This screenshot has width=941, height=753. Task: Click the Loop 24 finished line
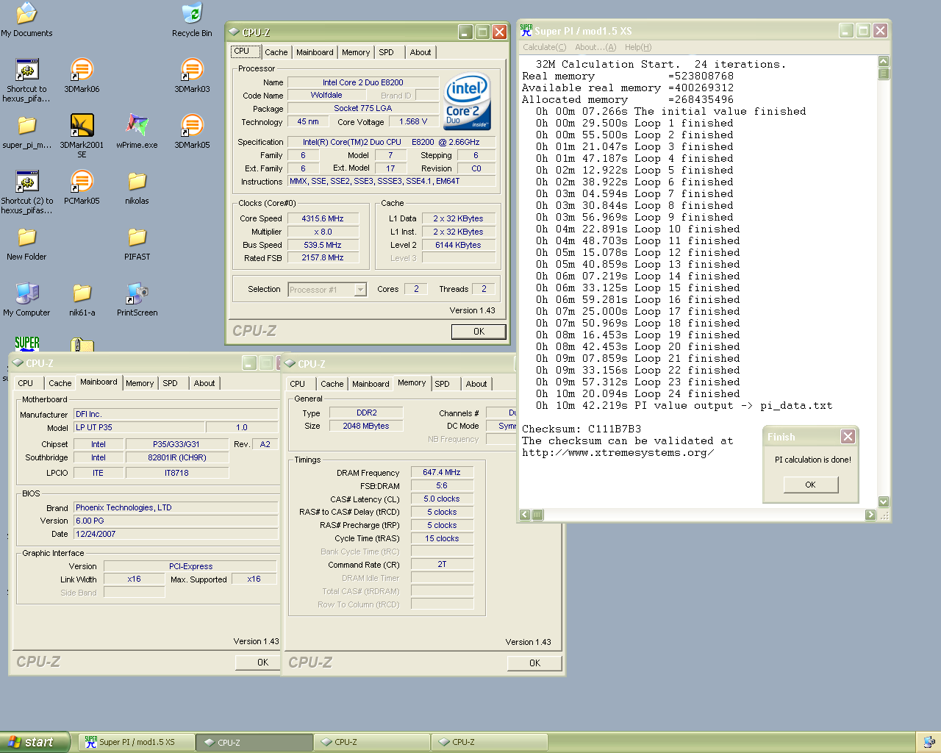[638, 393]
